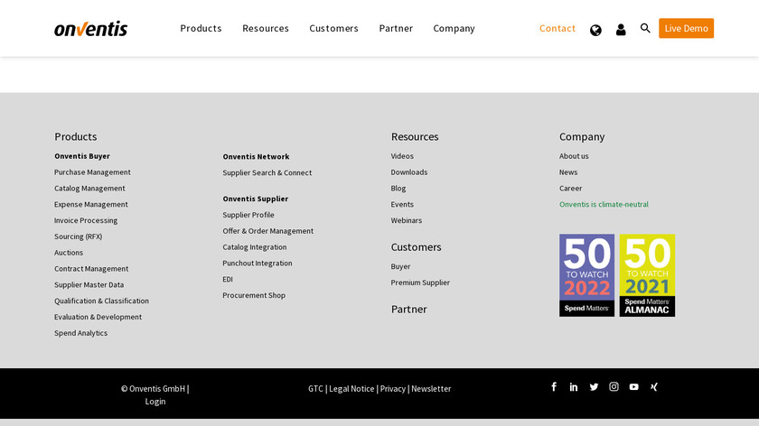The image size is (759, 426).
Task: Open the Instagram icon in footer
Action: point(614,386)
